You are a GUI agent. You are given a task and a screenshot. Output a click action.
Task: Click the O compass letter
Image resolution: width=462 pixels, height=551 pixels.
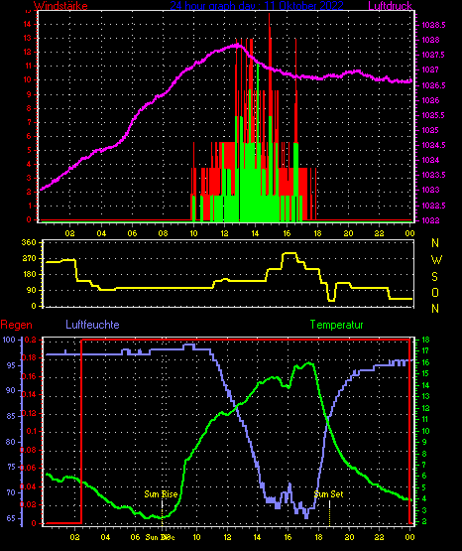click(435, 292)
